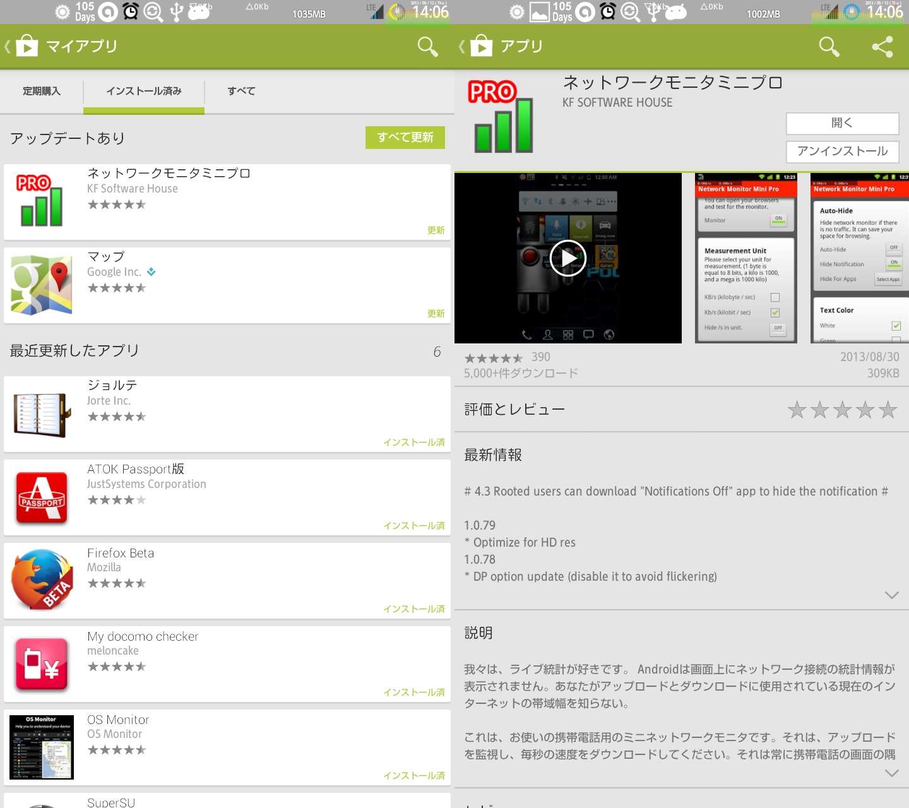The height and width of the screenshot is (808, 909).
Task: Open the ネットワークモニタミニプロ title in the list
Action: click(169, 174)
